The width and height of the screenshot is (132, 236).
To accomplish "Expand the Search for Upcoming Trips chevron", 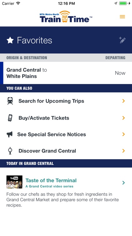I will coord(124,101).
